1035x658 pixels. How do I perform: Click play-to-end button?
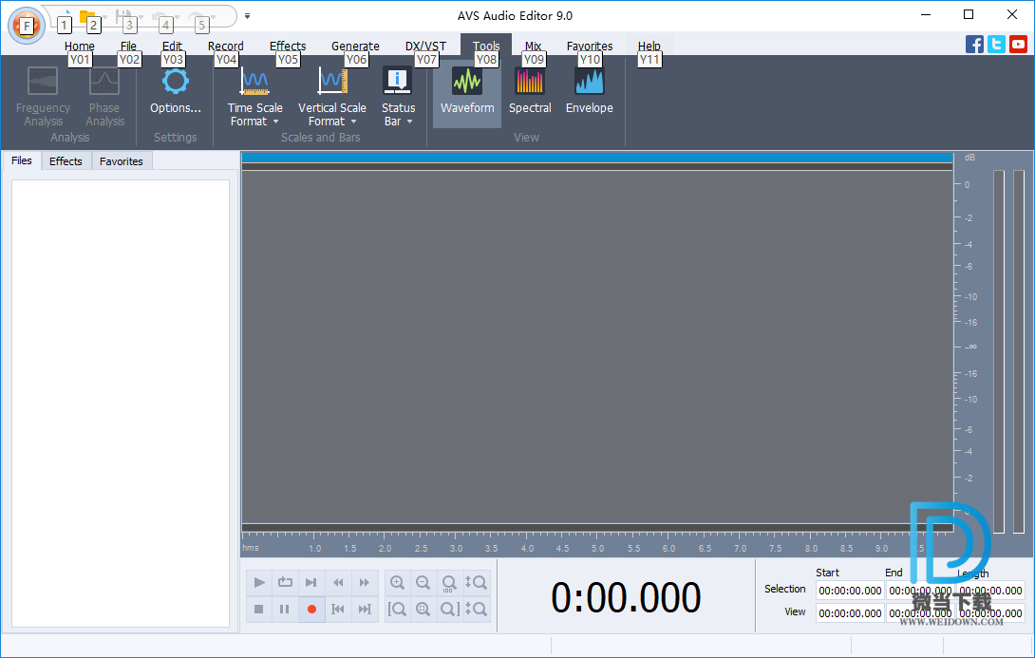pyautogui.click(x=310, y=582)
